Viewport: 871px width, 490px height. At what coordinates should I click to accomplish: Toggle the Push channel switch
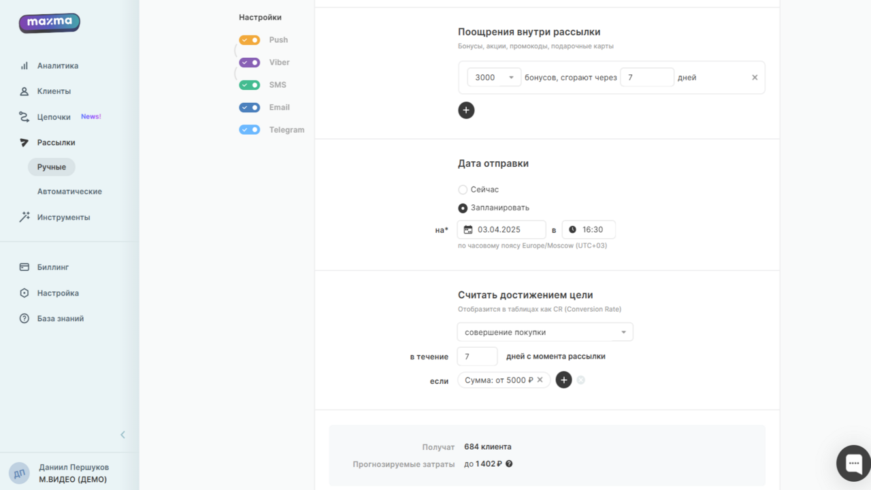click(249, 40)
